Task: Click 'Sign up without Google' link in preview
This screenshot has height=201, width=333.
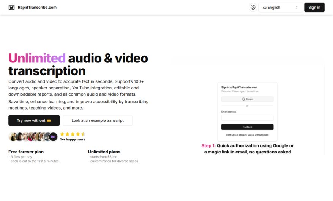Action: click(x=258, y=135)
